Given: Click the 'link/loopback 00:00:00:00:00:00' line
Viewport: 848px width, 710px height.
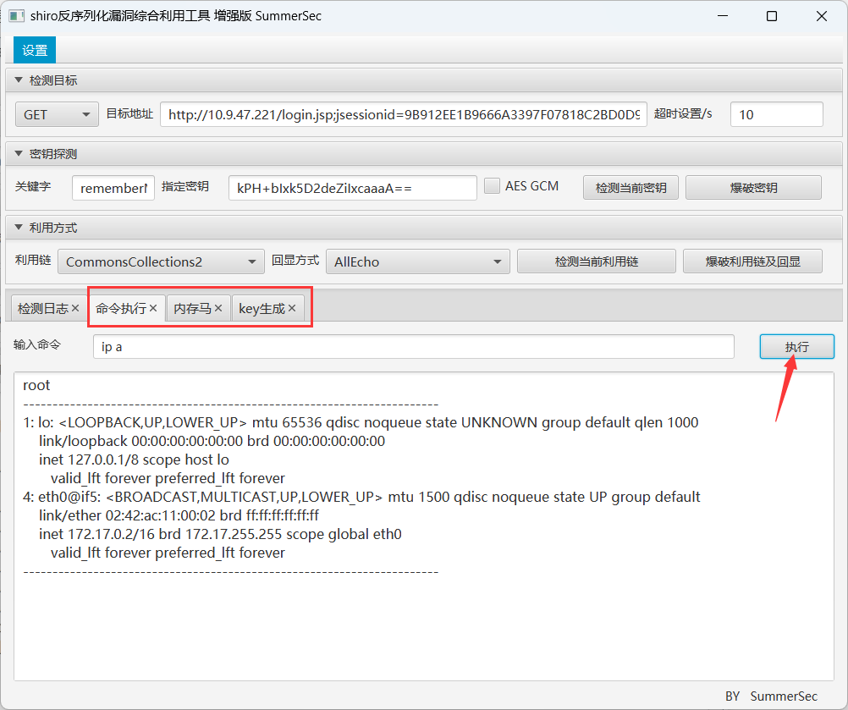Looking at the screenshot, I should pos(212,441).
